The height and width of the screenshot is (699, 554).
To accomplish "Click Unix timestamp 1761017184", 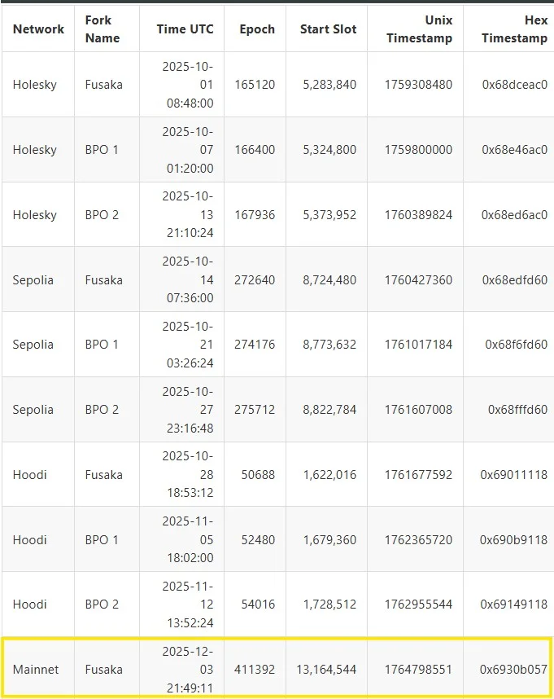I will coord(418,344).
